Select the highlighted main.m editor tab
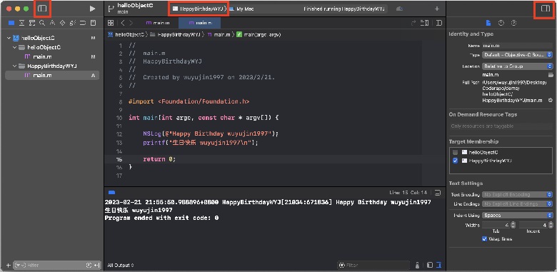 pyautogui.click(x=200, y=23)
